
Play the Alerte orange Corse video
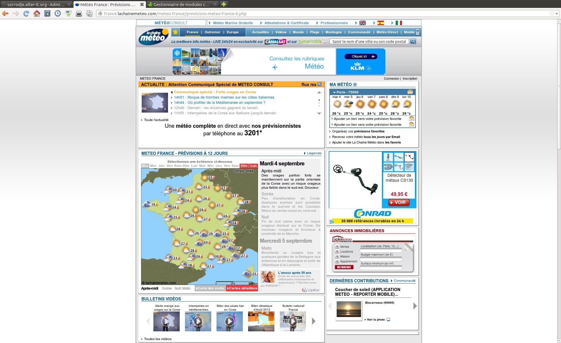pos(167,321)
